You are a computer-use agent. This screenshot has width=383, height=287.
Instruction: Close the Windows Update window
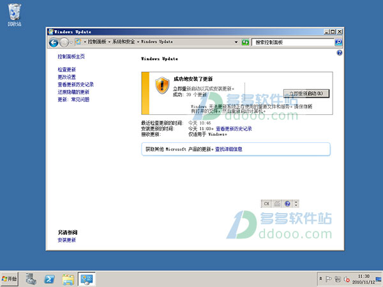340,31
